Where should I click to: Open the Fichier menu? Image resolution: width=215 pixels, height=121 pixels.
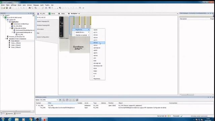pyautogui.click(x=3, y=5)
